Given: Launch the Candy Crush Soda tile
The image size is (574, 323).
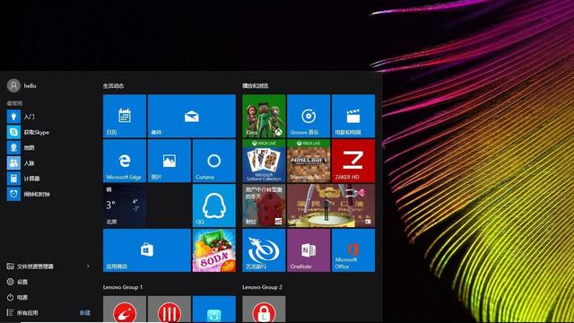Looking at the screenshot, I should 213,250.
